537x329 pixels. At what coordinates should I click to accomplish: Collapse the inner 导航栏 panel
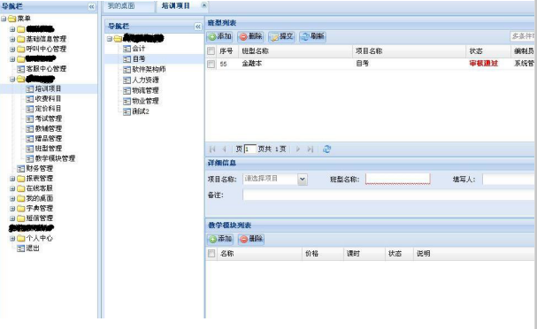click(198, 27)
